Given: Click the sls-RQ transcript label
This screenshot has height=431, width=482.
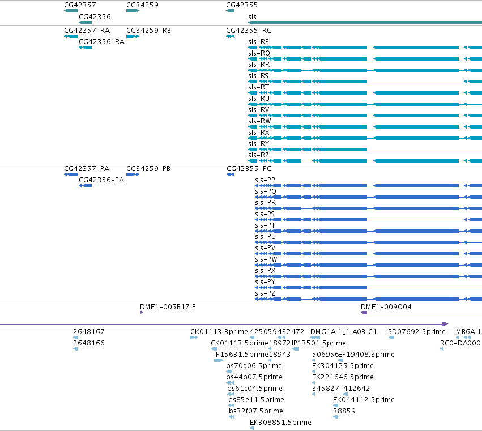Looking at the screenshot, I should click(259, 53).
